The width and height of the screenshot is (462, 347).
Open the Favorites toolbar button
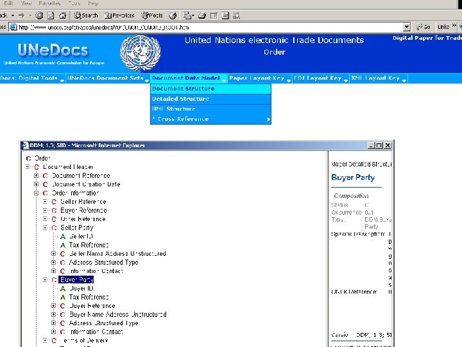(119, 15)
